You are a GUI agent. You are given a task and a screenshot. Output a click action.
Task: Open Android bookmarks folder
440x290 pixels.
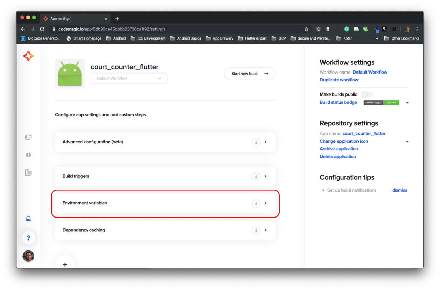pos(116,38)
